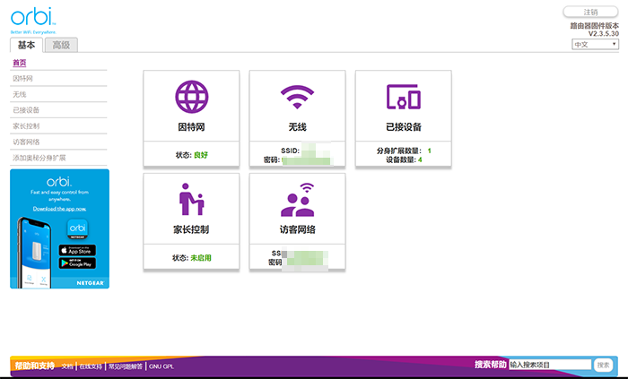Switch to the 高级 tab

[62, 45]
